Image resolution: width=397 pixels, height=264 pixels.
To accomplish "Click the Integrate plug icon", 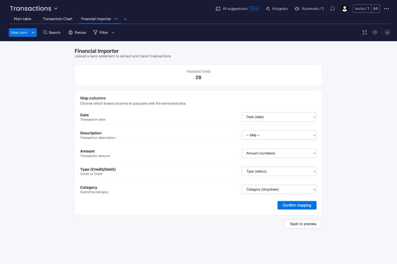I will [x=268, y=9].
